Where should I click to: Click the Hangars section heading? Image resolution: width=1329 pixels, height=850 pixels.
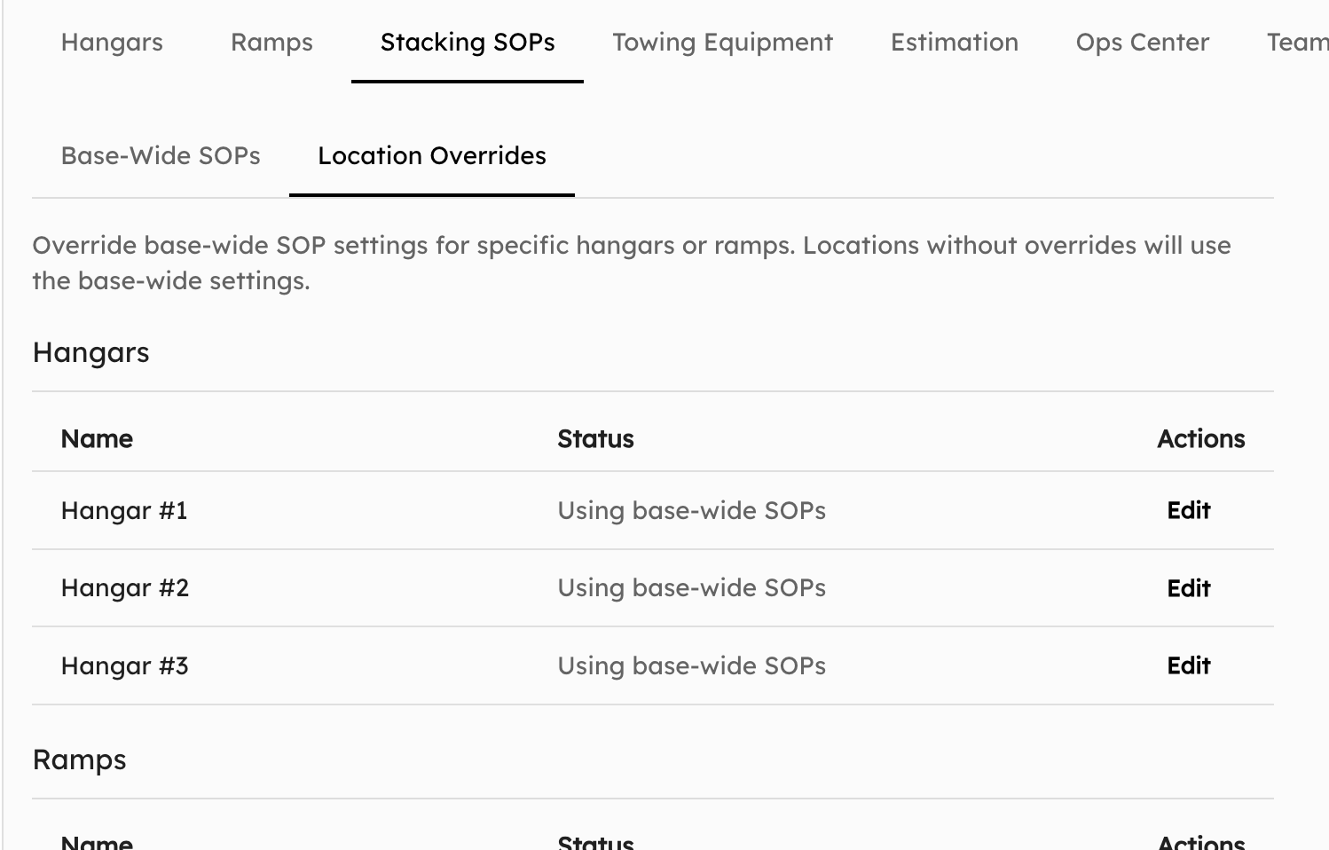(90, 352)
